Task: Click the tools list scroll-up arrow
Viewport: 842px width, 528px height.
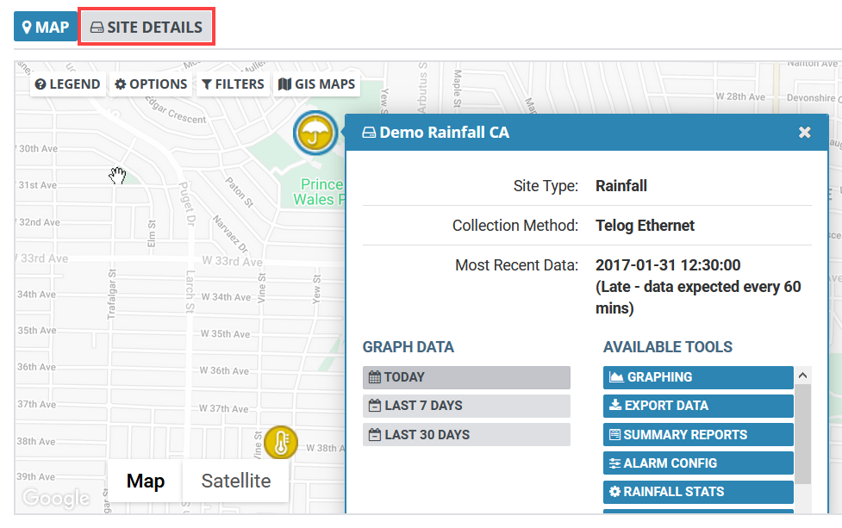Action: click(x=803, y=376)
